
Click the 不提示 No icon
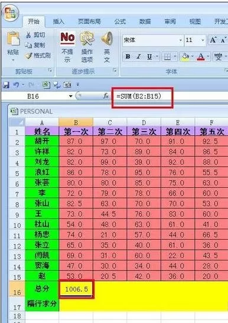[67, 38]
